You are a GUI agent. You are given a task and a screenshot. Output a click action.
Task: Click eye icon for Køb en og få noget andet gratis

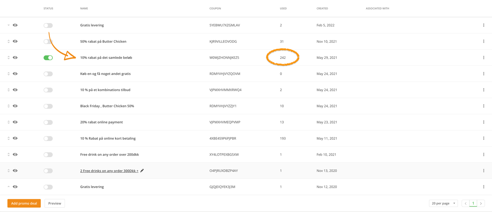click(15, 74)
